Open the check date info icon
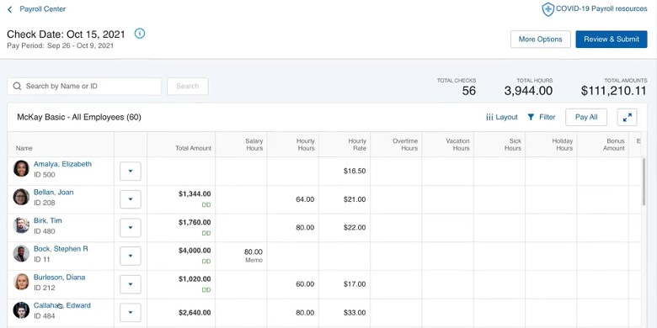657x328 pixels. click(140, 34)
